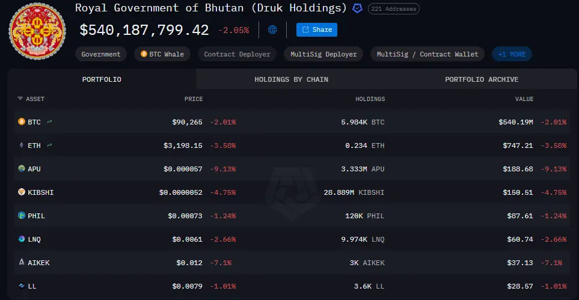Switch to Holdings By Chain tab

click(291, 79)
